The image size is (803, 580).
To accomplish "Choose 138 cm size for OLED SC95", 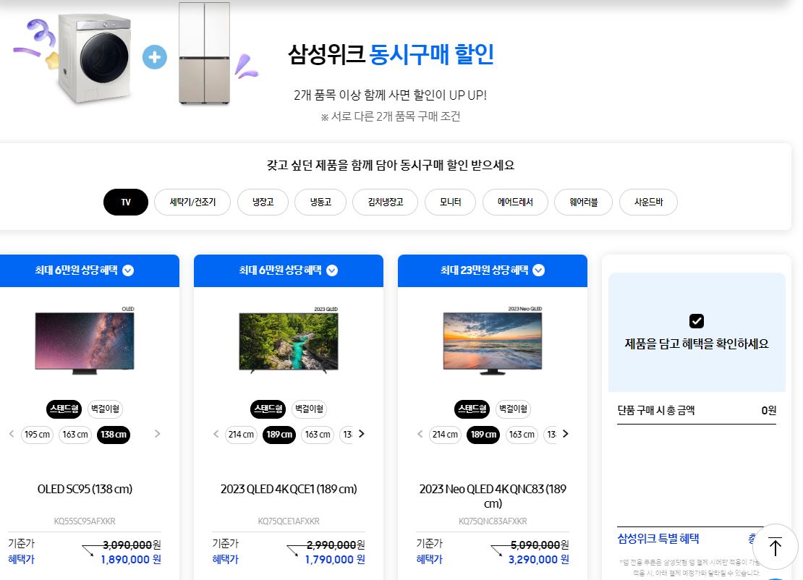I will point(113,435).
